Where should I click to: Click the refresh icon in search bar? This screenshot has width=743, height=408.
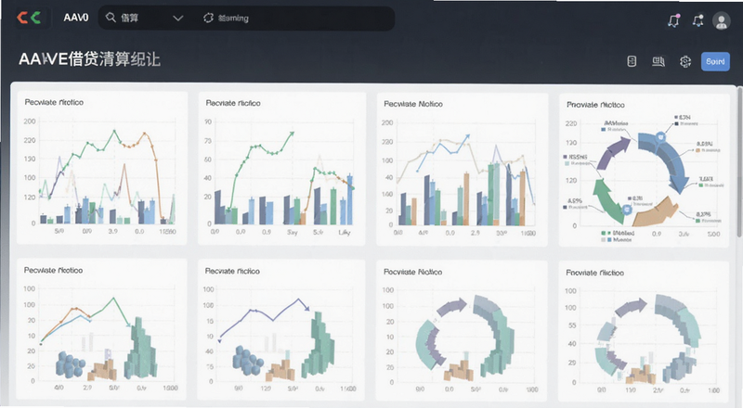[x=208, y=18]
